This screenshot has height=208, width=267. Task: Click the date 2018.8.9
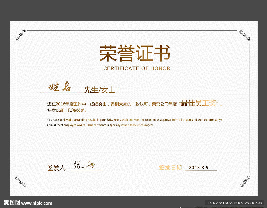click(198, 168)
